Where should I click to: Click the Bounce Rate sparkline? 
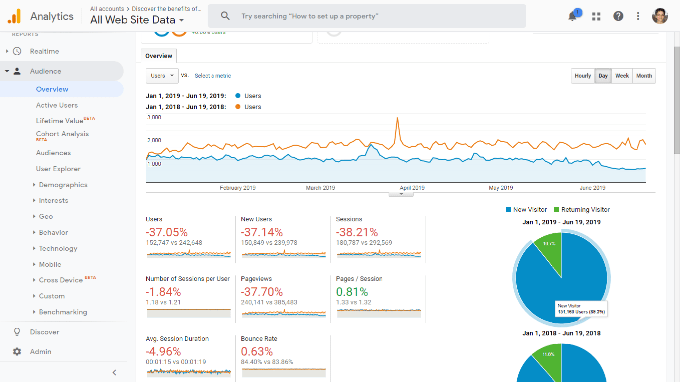tap(284, 372)
